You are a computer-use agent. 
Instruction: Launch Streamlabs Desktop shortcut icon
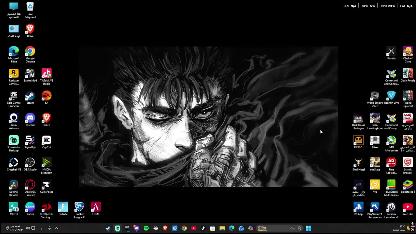(x=14, y=144)
